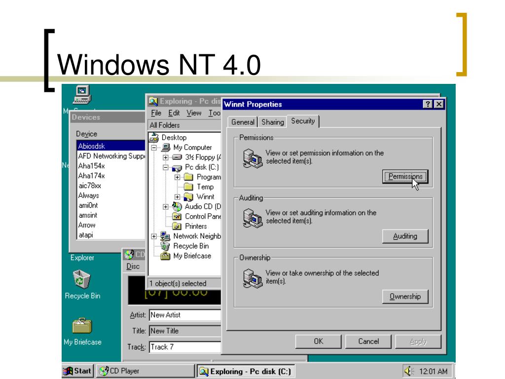Select the Program Files folder icon
Screen dimensions: 505x379
188,177
